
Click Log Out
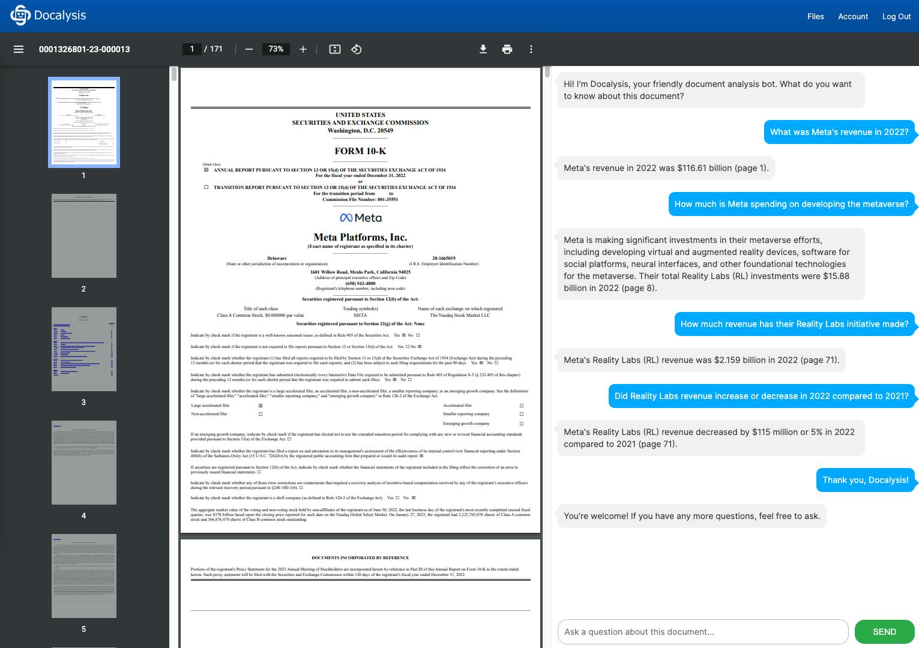pos(896,16)
